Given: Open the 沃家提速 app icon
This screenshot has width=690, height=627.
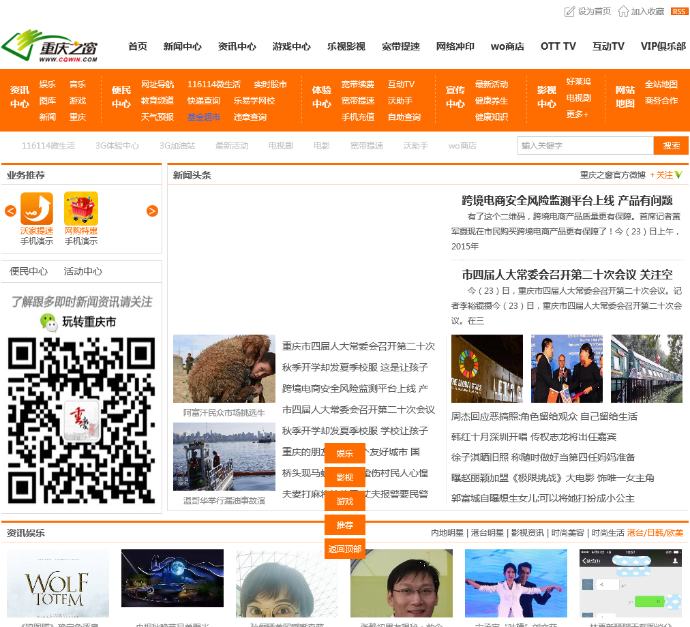Looking at the screenshot, I should click(x=37, y=208).
